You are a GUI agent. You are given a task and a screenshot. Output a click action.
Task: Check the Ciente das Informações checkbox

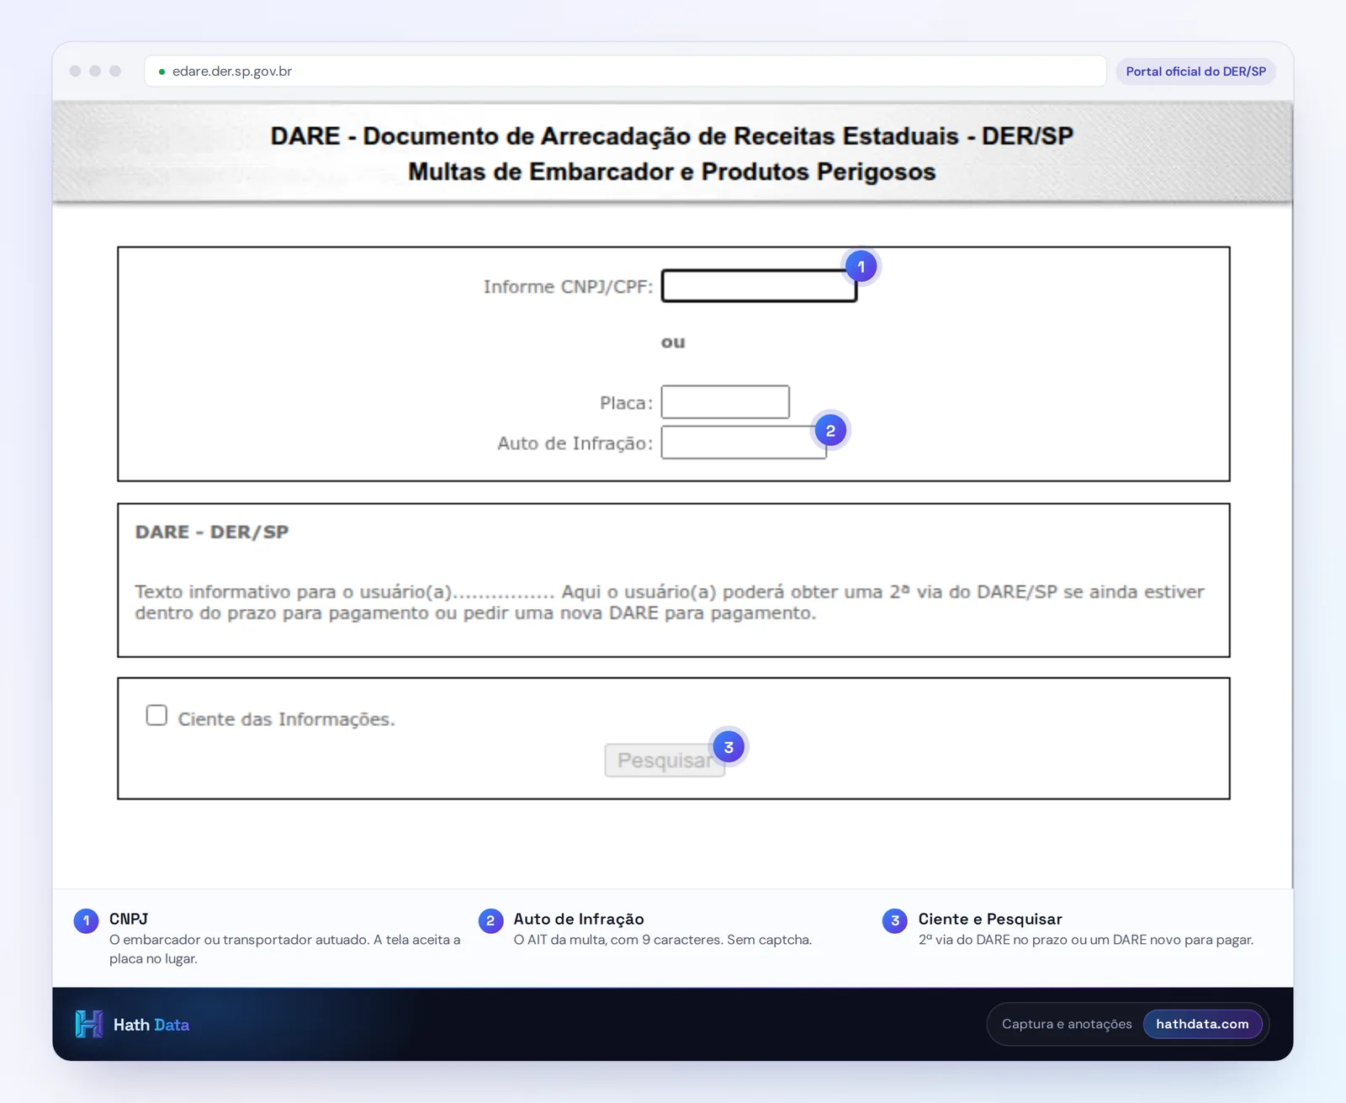coord(156,715)
